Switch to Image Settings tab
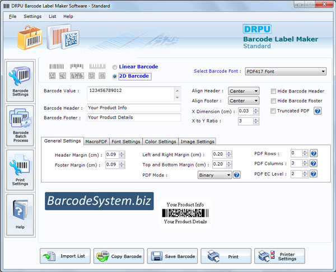 pos(197,142)
